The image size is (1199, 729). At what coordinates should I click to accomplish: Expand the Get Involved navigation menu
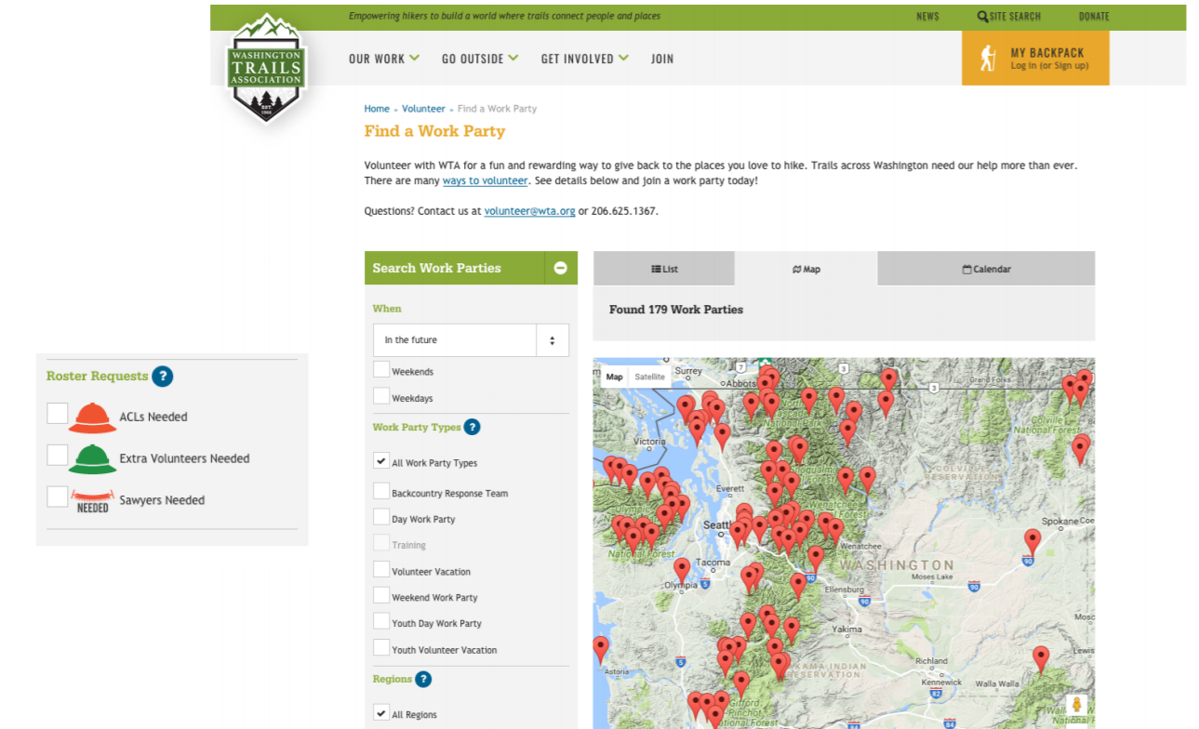pos(584,59)
